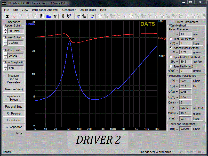This screenshot has height=156, width=208.
Task: Open the Generator menu
Action: click(69, 10)
